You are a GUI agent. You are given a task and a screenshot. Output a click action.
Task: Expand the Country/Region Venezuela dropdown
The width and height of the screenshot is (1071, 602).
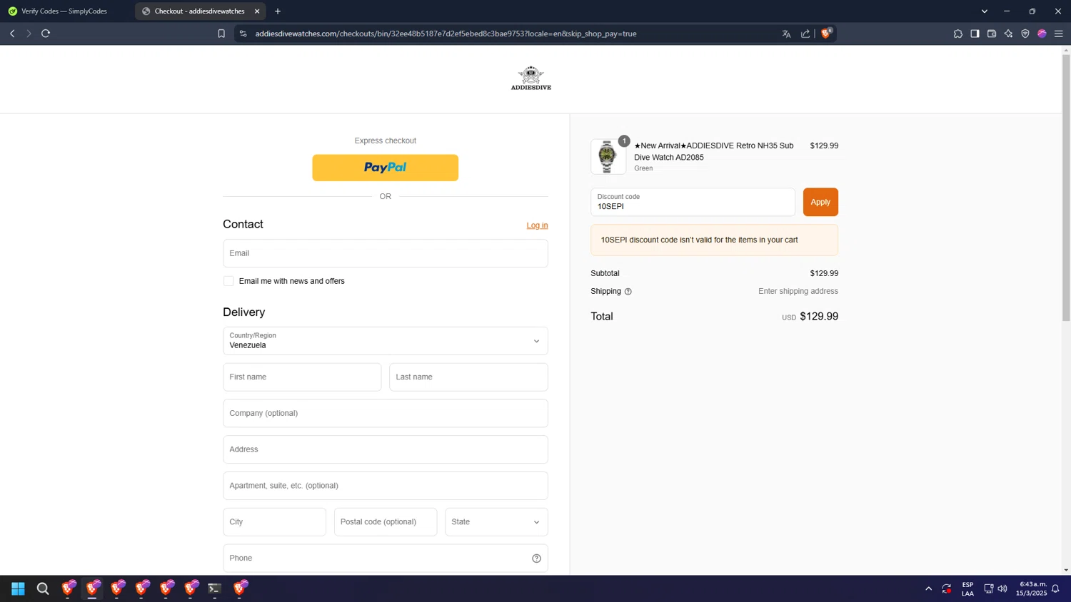385,341
